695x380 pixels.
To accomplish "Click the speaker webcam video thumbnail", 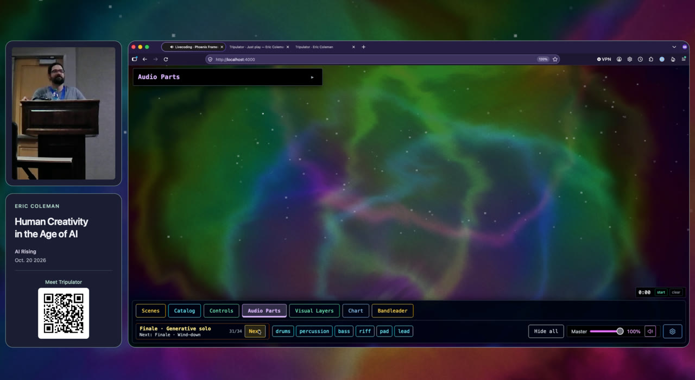I will point(64,113).
